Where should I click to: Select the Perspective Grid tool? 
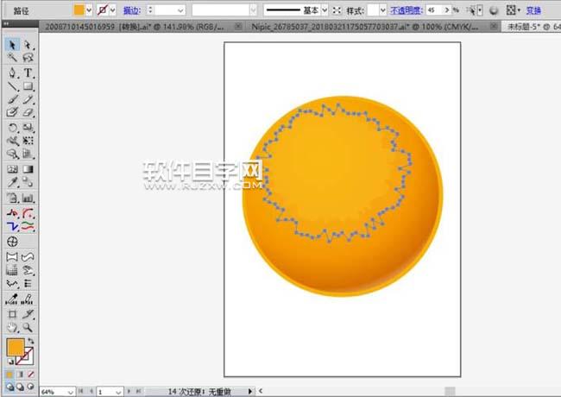click(28, 154)
